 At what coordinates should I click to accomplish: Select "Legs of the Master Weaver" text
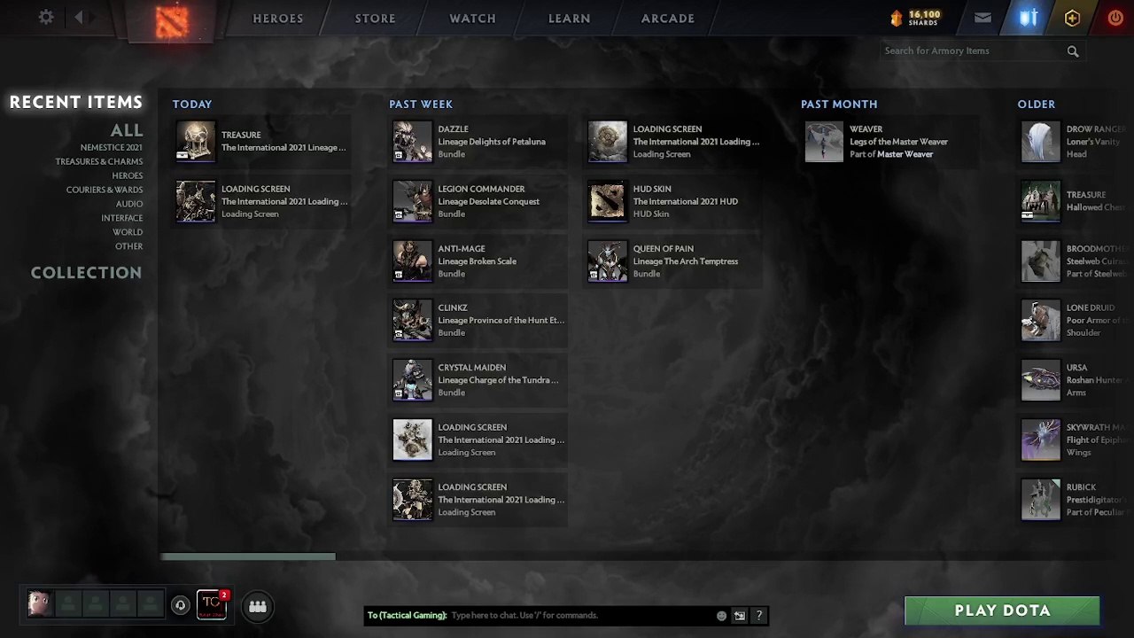click(898, 142)
